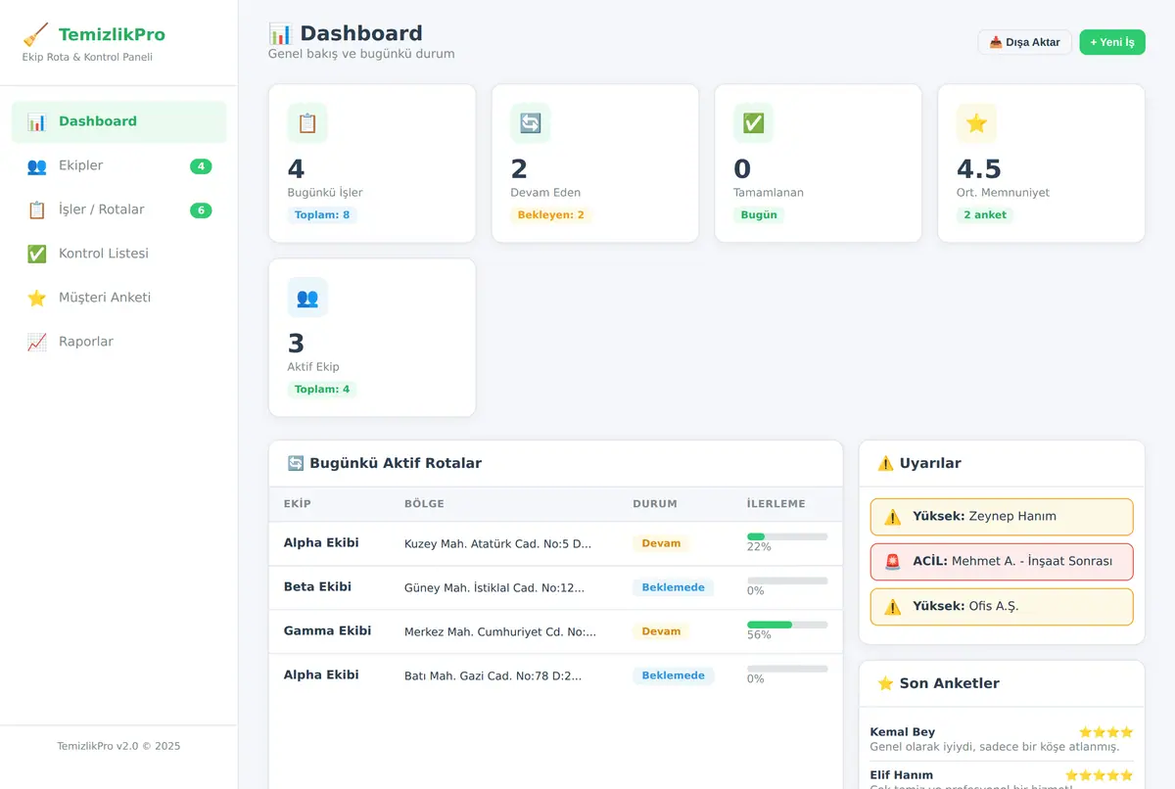Viewport: 1175px width, 789px height.
Task: Select the ACİL: Mehmet A. alert
Action: (x=1002, y=562)
